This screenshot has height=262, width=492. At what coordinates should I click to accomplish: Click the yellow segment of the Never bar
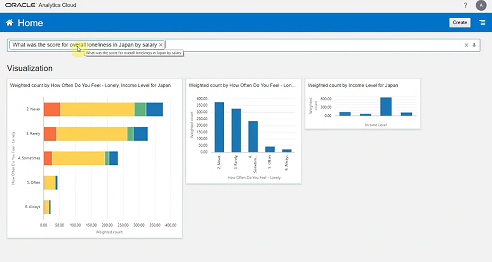click(97, 109)
